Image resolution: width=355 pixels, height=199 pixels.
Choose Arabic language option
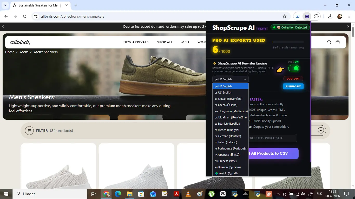point(230,173)
